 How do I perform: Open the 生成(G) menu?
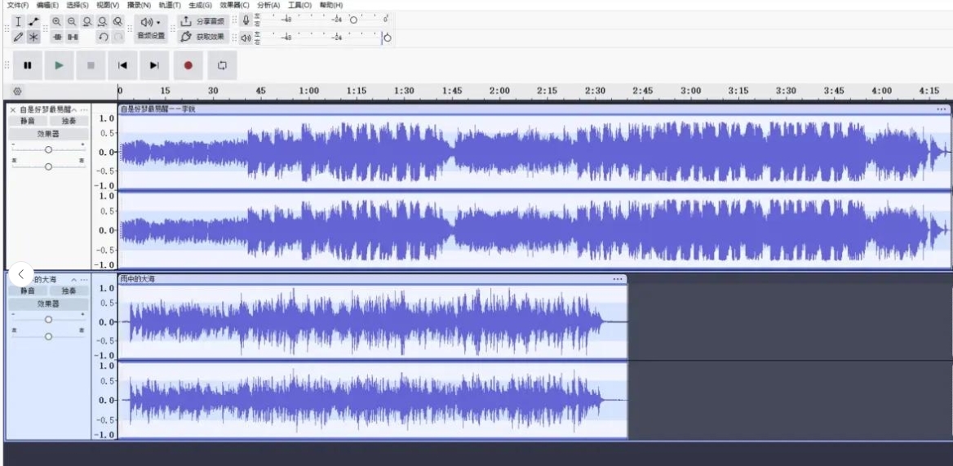200,5
